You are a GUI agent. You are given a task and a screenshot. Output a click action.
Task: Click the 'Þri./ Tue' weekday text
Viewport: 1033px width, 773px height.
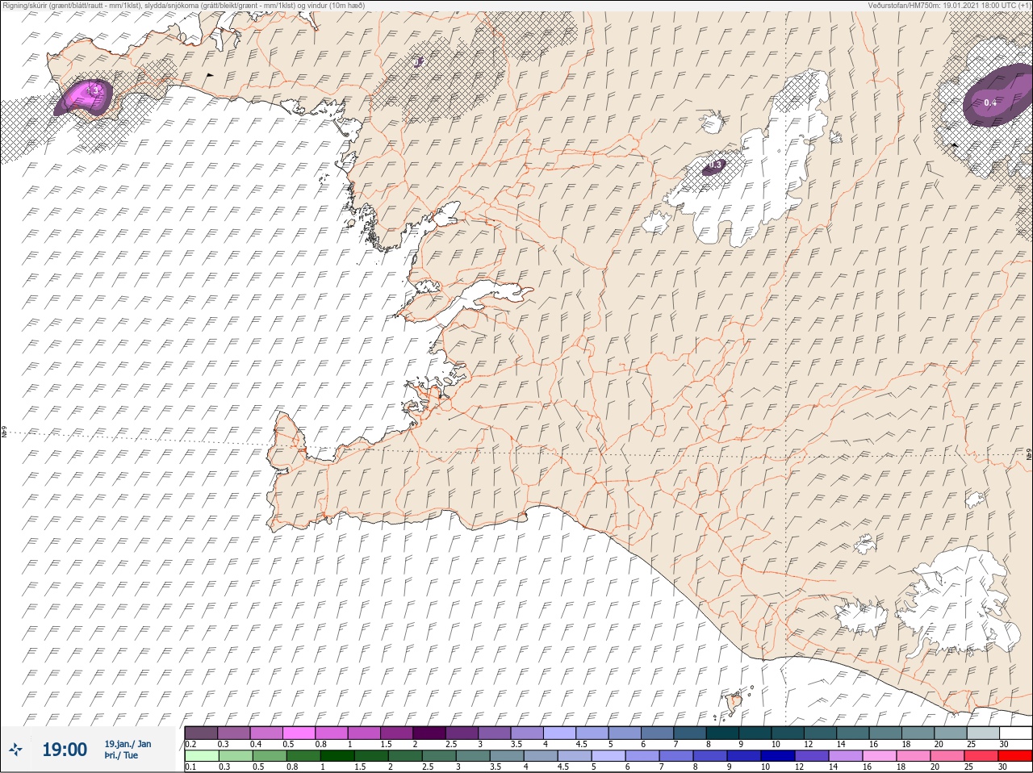coord(121,755)
